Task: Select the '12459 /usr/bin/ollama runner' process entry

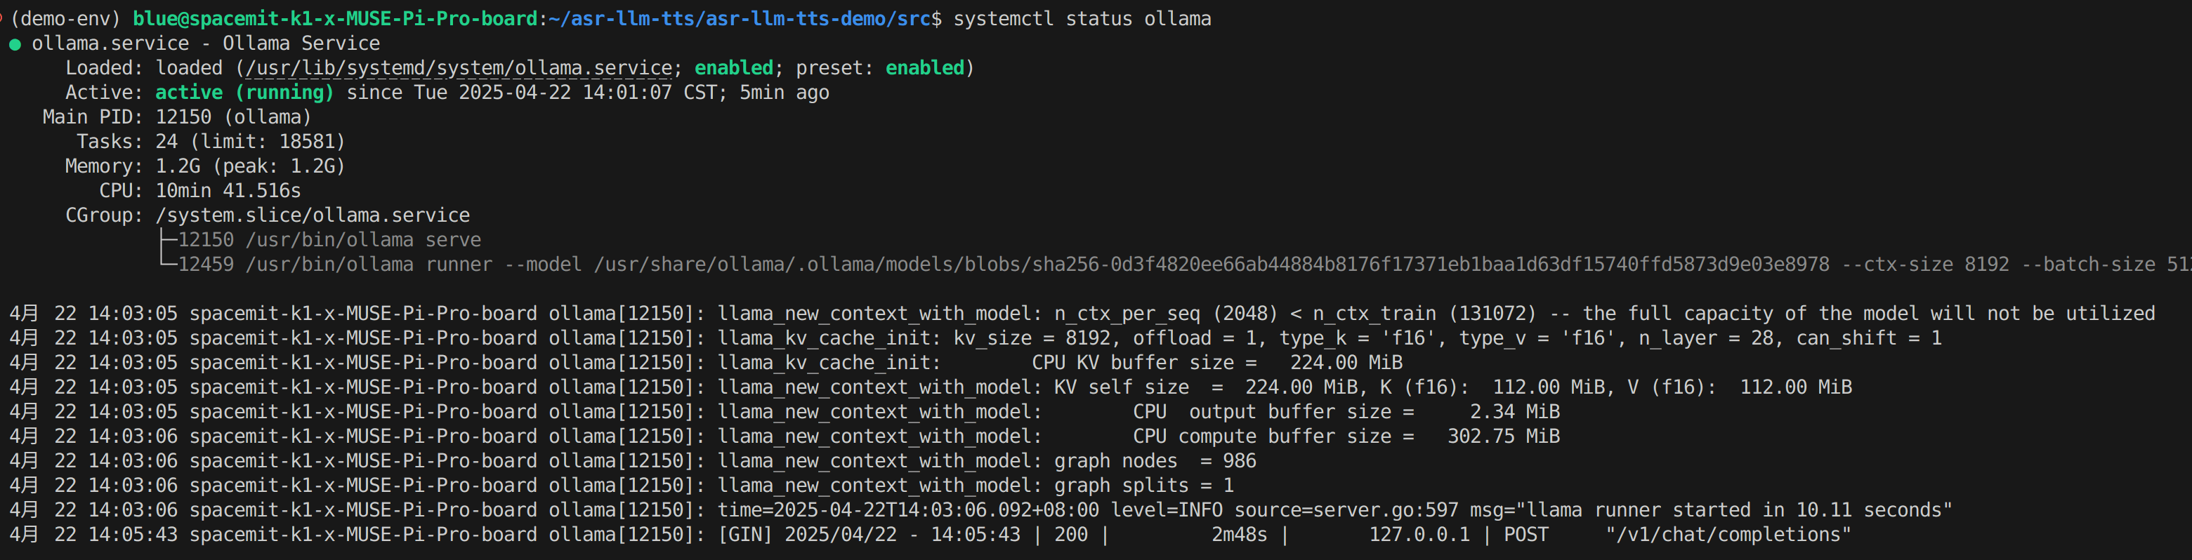Action: coord(335,265)
